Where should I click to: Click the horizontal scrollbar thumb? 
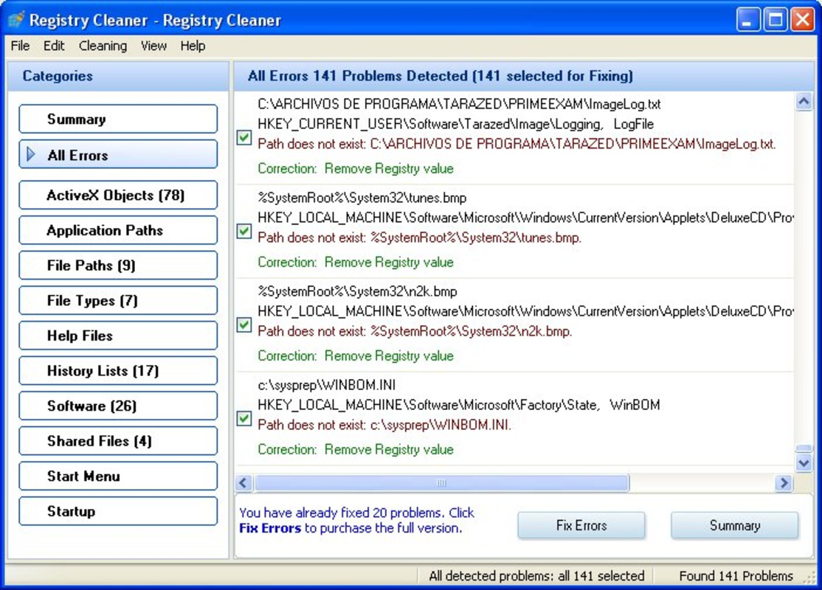click(x=441, y=482)
